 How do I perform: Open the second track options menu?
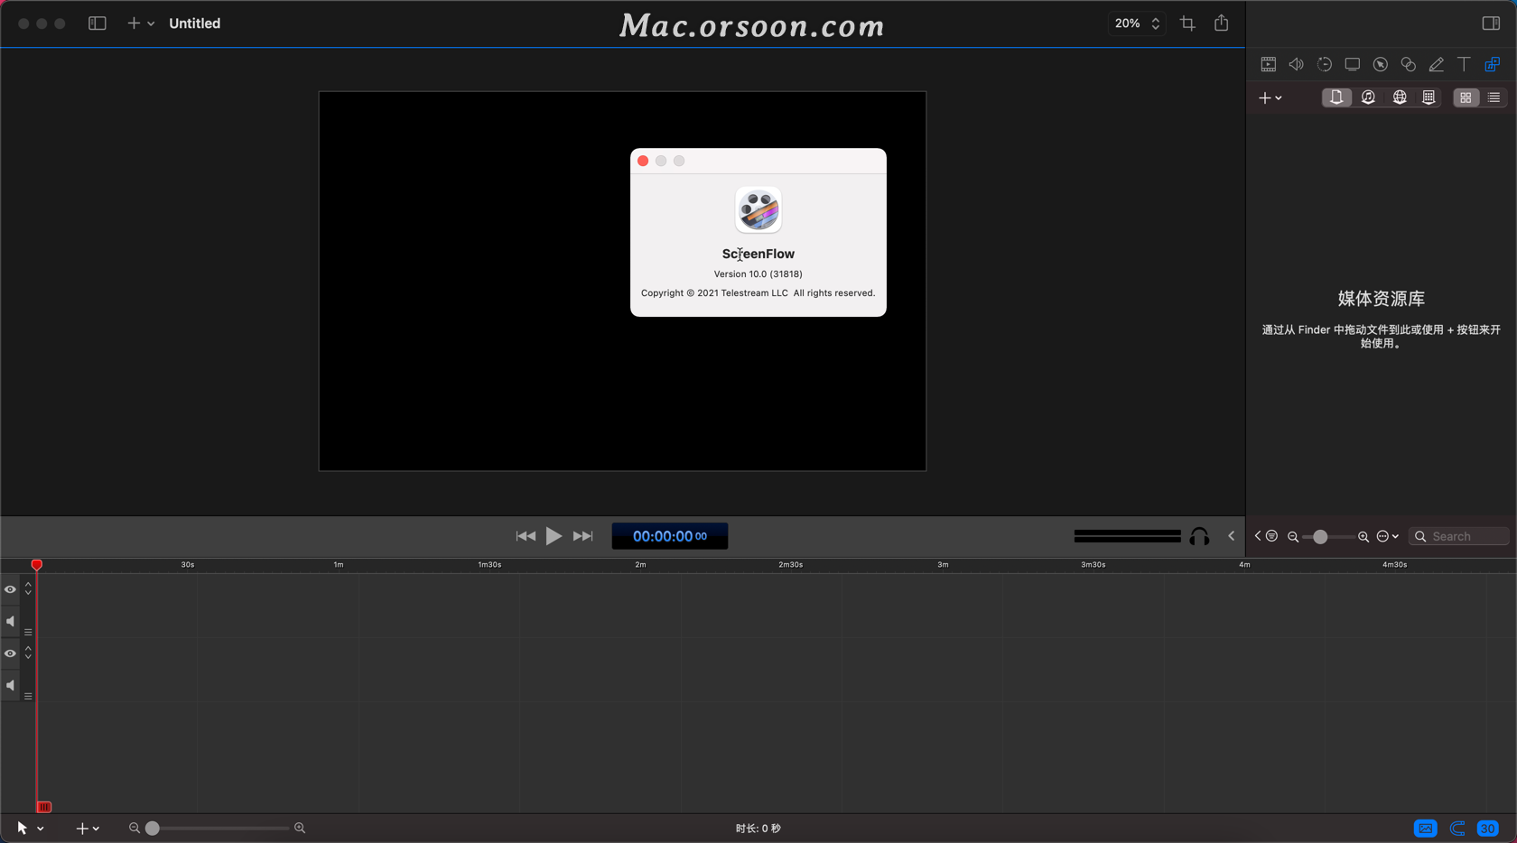28,696
